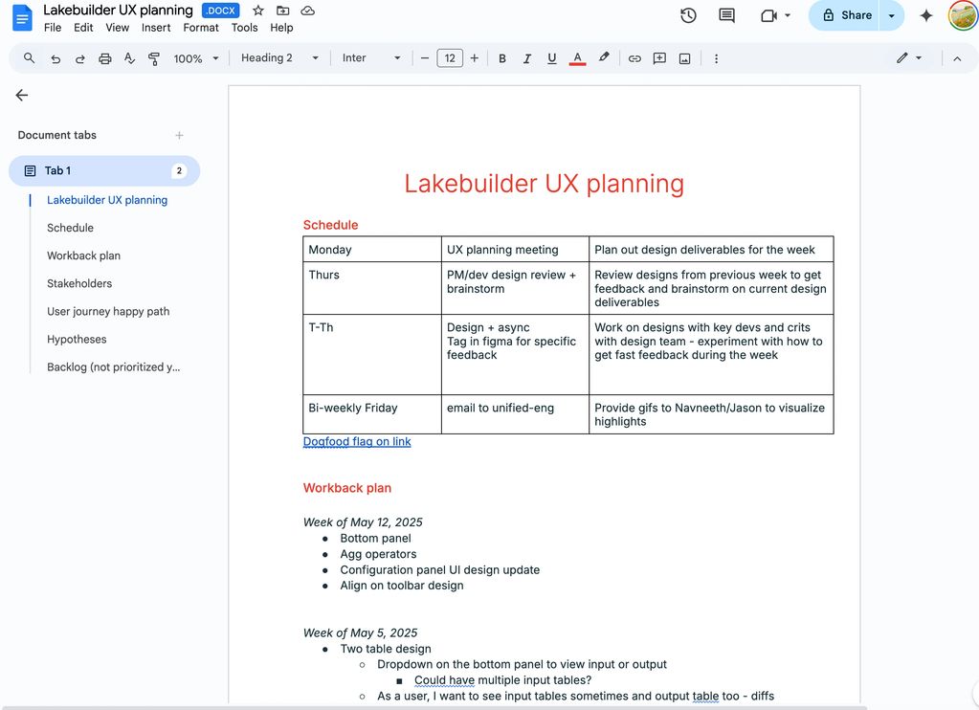Redo the last action
Image resolution: width=979 pixels, height=710 pixels.
(80, 58)
